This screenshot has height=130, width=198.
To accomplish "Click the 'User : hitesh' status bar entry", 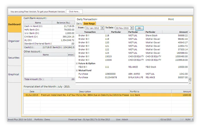I will click(x=122, y=119).
